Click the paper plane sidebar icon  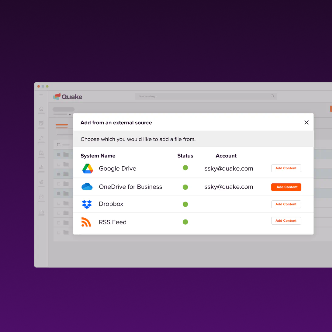coord(41,182)
